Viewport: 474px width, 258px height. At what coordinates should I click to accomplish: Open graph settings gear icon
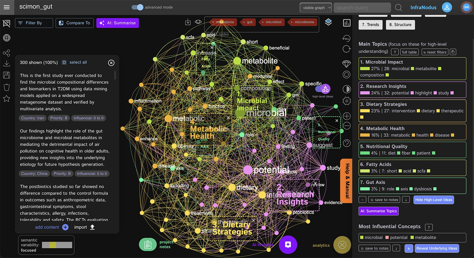347,101
